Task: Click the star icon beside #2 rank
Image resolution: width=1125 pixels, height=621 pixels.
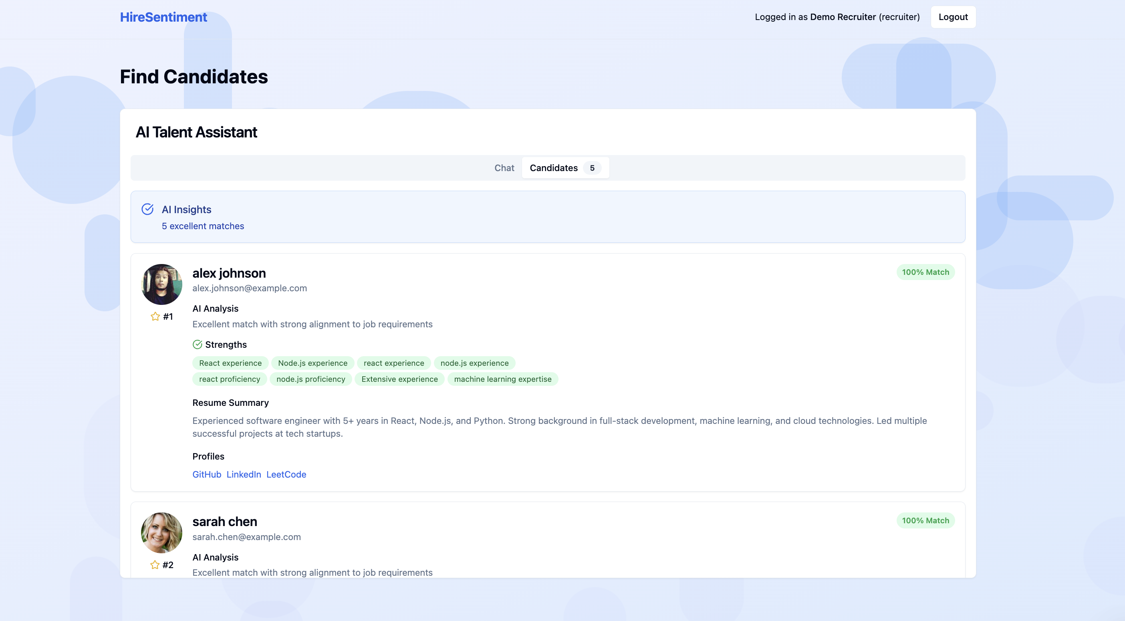Action: pos(155,565)
